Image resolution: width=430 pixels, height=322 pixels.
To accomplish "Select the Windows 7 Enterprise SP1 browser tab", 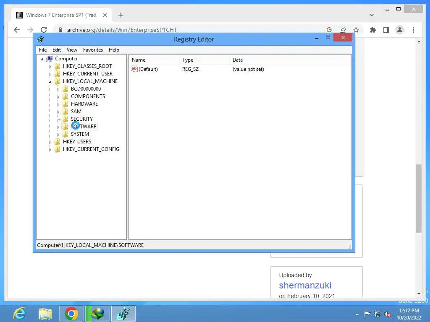I will point(61,15).
